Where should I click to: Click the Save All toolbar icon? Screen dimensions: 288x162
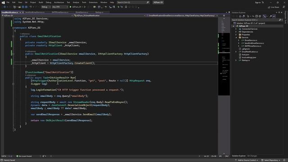click(26, 7)
